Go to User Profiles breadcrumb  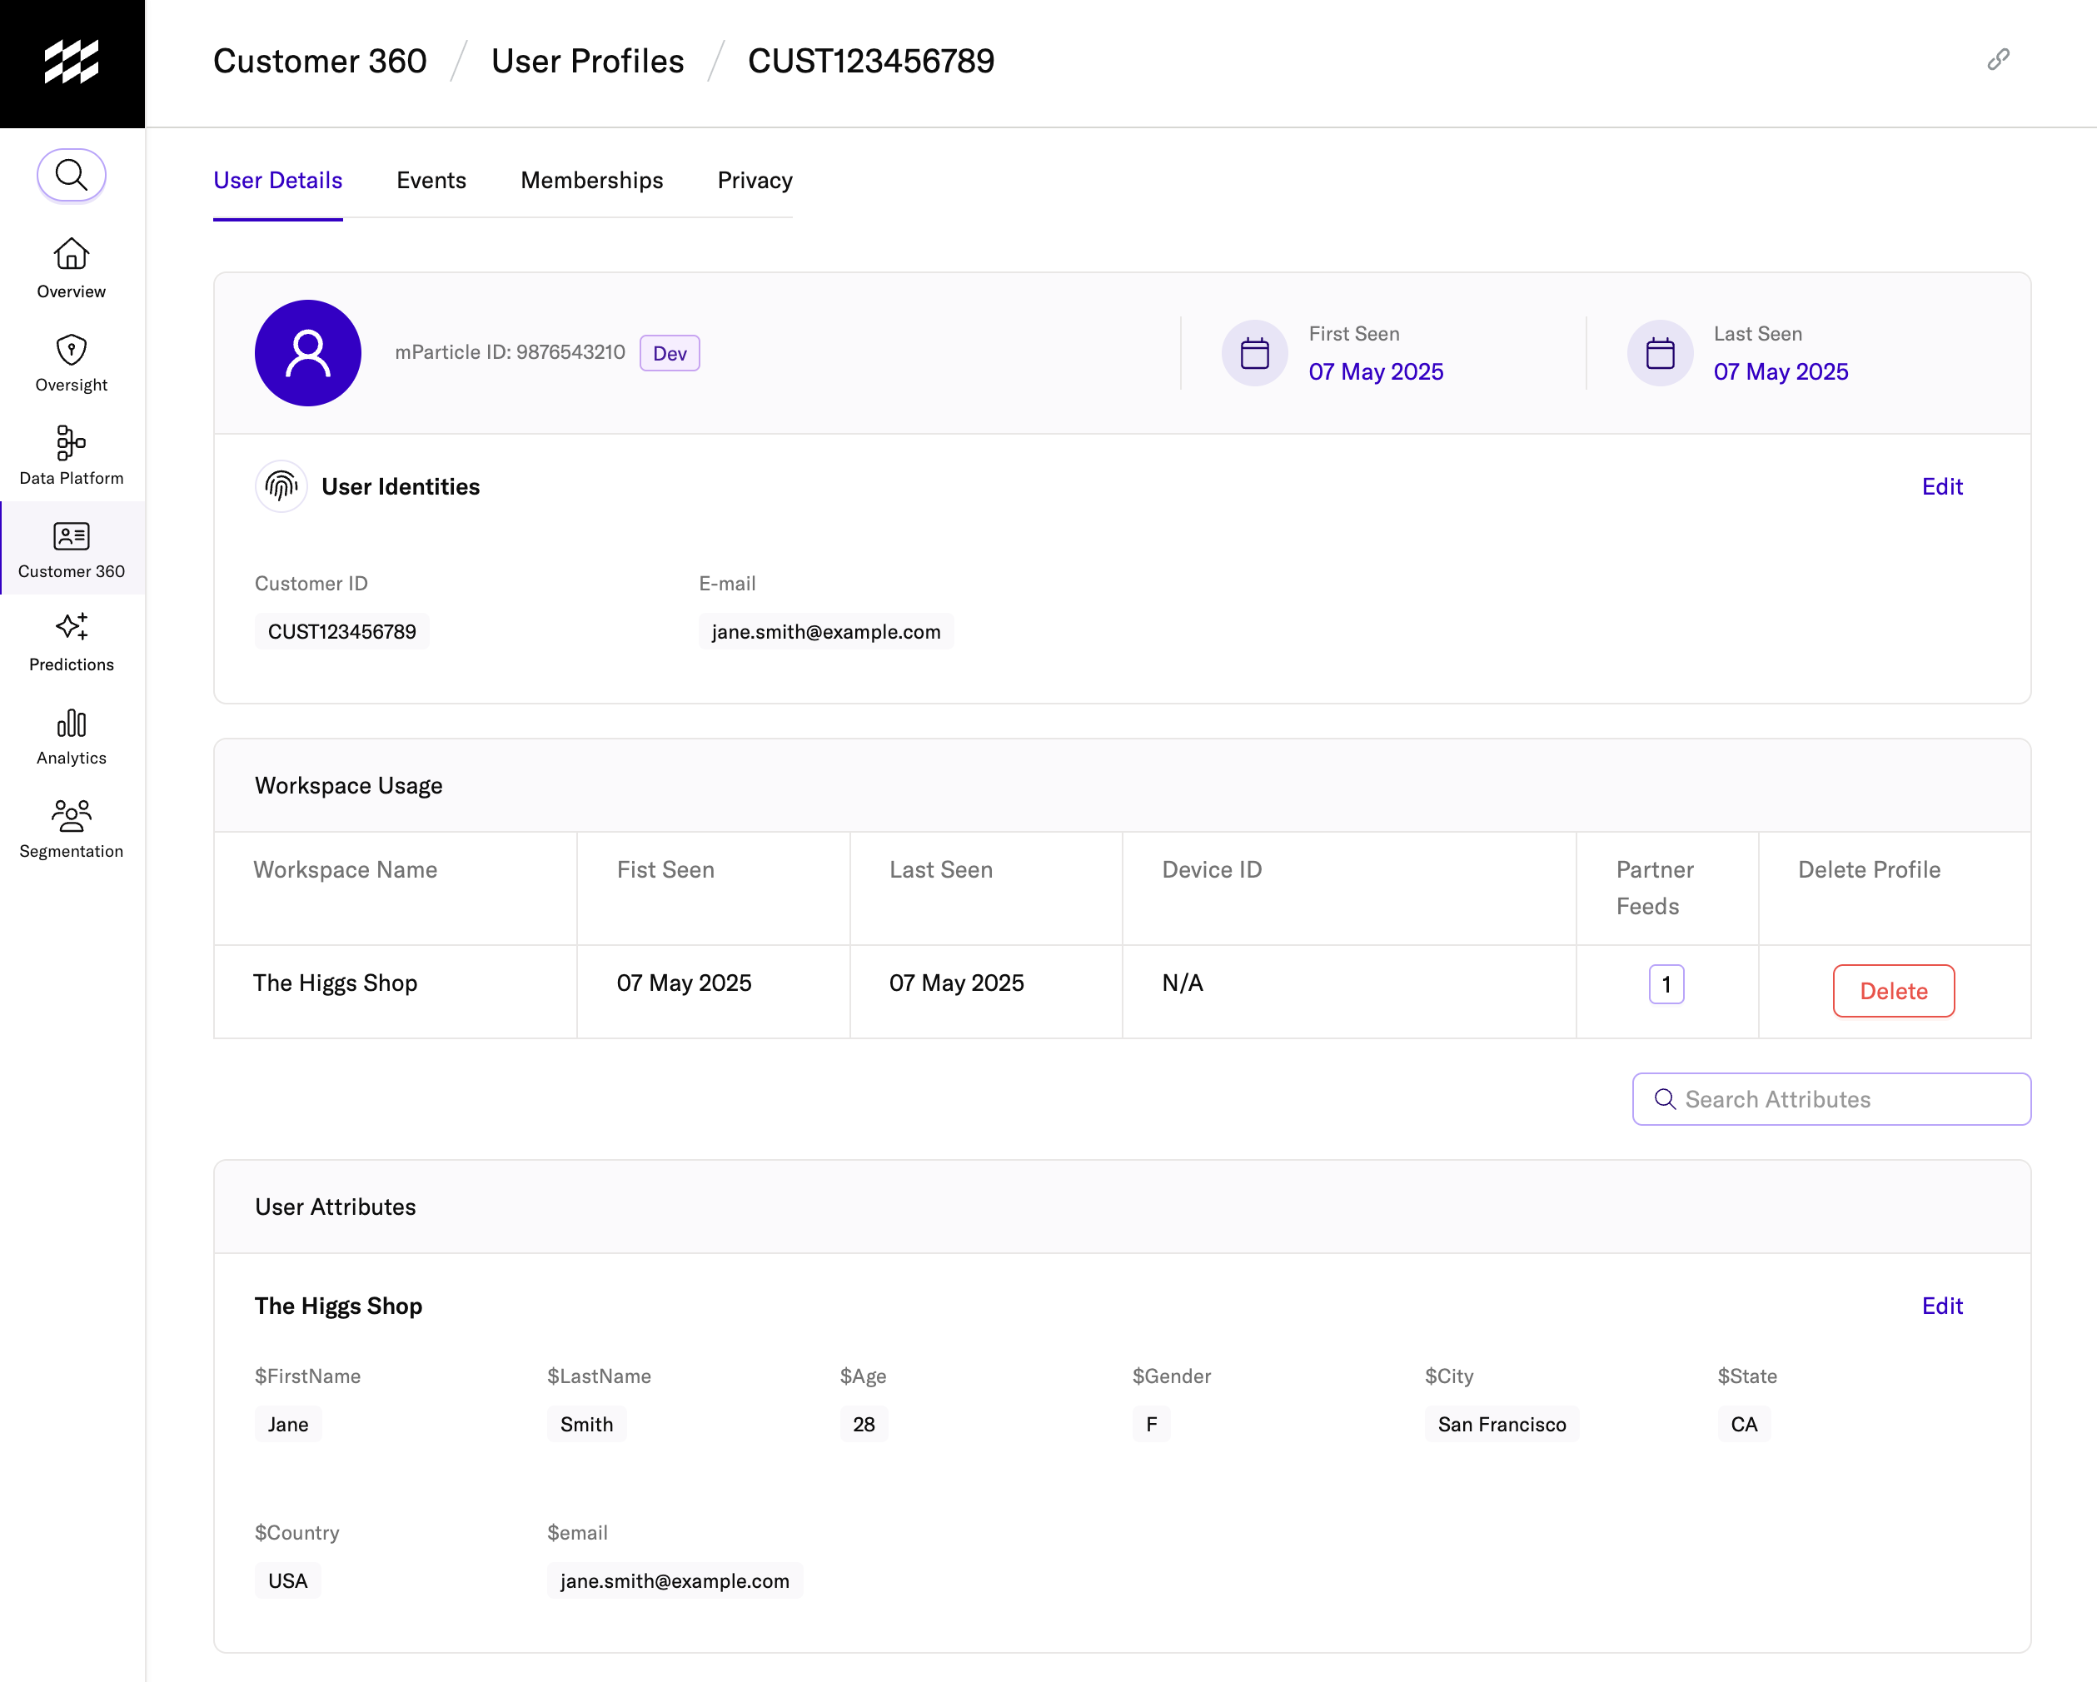(587, 62)
